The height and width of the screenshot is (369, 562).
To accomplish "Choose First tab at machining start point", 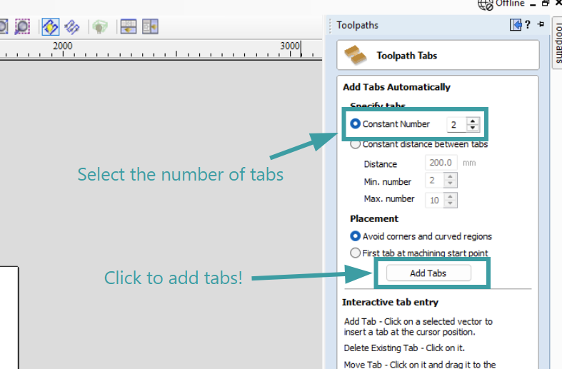I will (x=355, y=253).
